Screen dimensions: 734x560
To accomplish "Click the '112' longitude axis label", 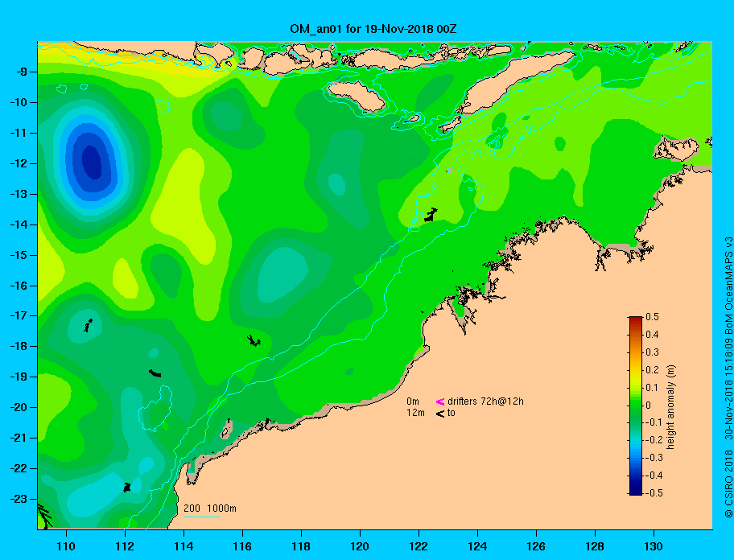I will coord(125,546).
